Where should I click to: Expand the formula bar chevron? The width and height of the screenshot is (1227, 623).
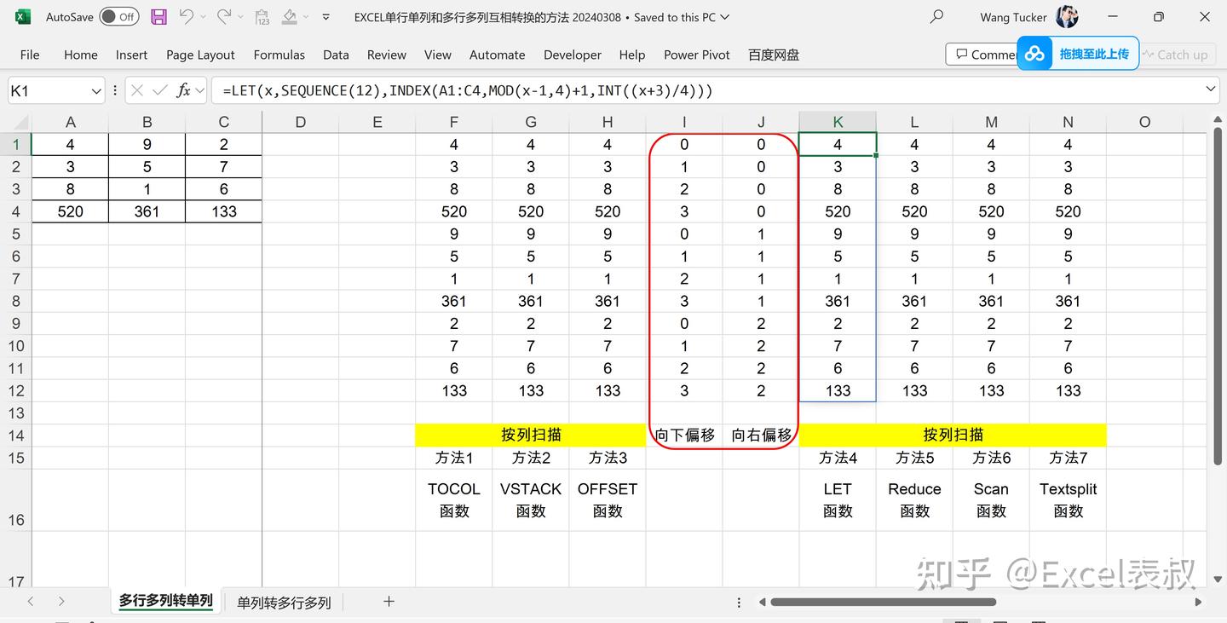pyautogui.click(x=1211, y=89)
